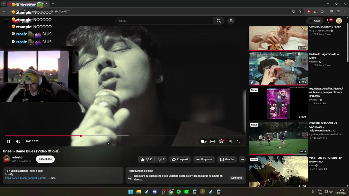The height and width of the screenshot is (196, 349).
Task: Seek using the red progress bar handle
Action: tap(81, 136)
